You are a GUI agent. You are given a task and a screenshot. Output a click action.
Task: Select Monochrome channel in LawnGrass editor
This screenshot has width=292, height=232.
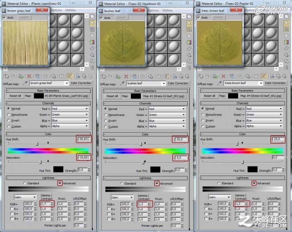click(8, 115)
